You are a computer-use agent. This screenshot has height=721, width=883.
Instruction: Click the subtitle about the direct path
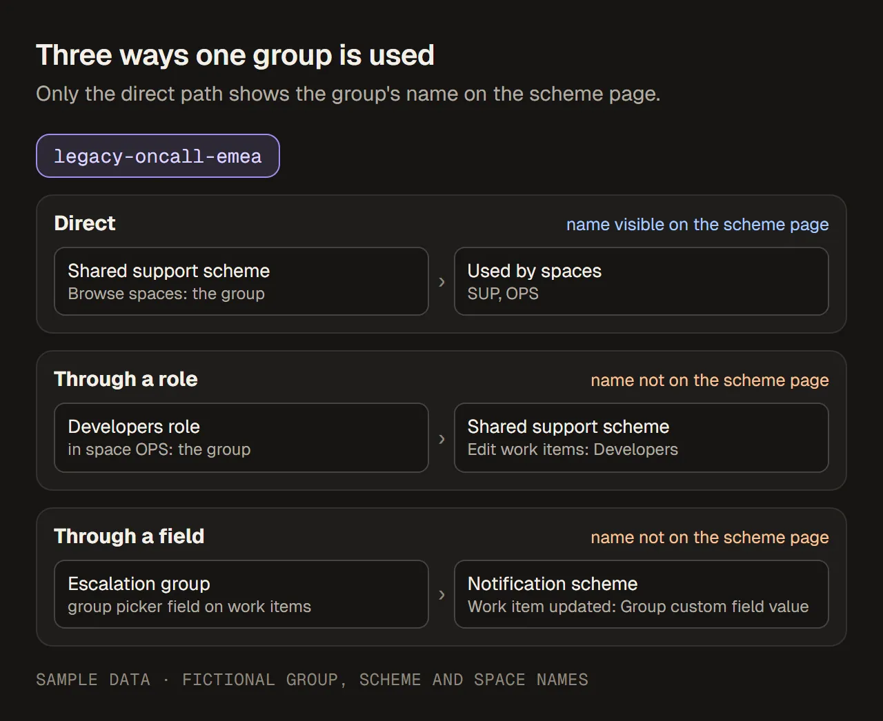[x=348, y=94]
